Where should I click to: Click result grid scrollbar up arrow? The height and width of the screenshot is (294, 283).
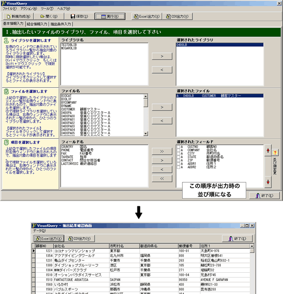[252, 246]
